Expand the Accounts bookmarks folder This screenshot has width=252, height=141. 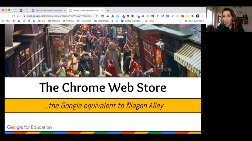[x=54, y=21]
